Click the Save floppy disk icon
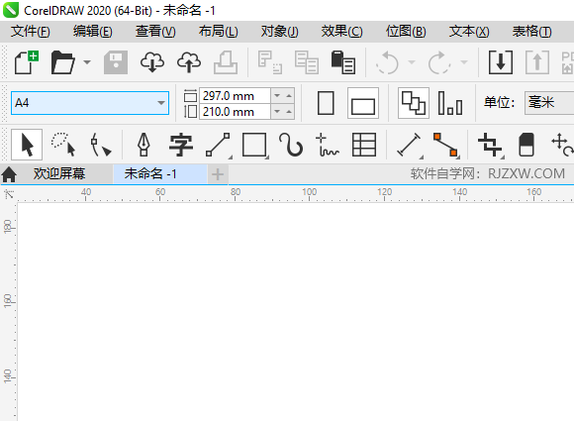Screen dimensions: 574x421 pos(116,62)
